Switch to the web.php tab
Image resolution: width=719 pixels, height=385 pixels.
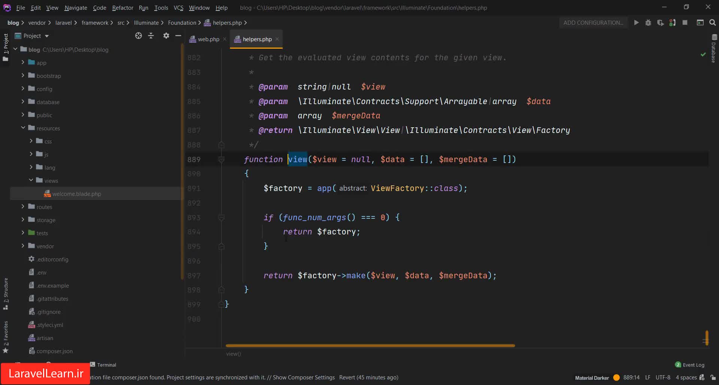click(208, 39)
